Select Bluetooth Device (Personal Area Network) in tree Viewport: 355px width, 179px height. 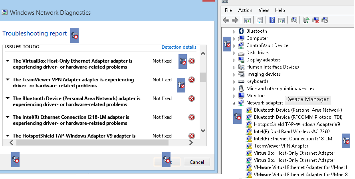[x=298, y=110]
